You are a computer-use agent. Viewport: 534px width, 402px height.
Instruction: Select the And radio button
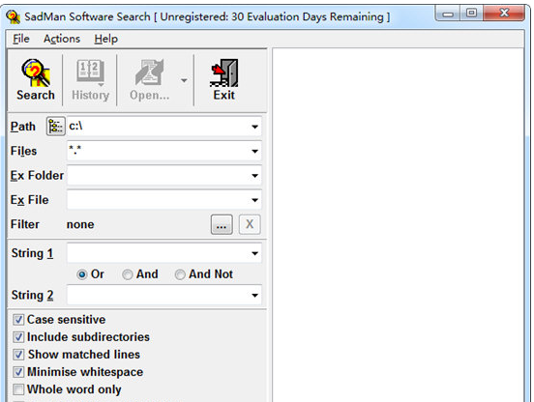(x=128, y=274)
